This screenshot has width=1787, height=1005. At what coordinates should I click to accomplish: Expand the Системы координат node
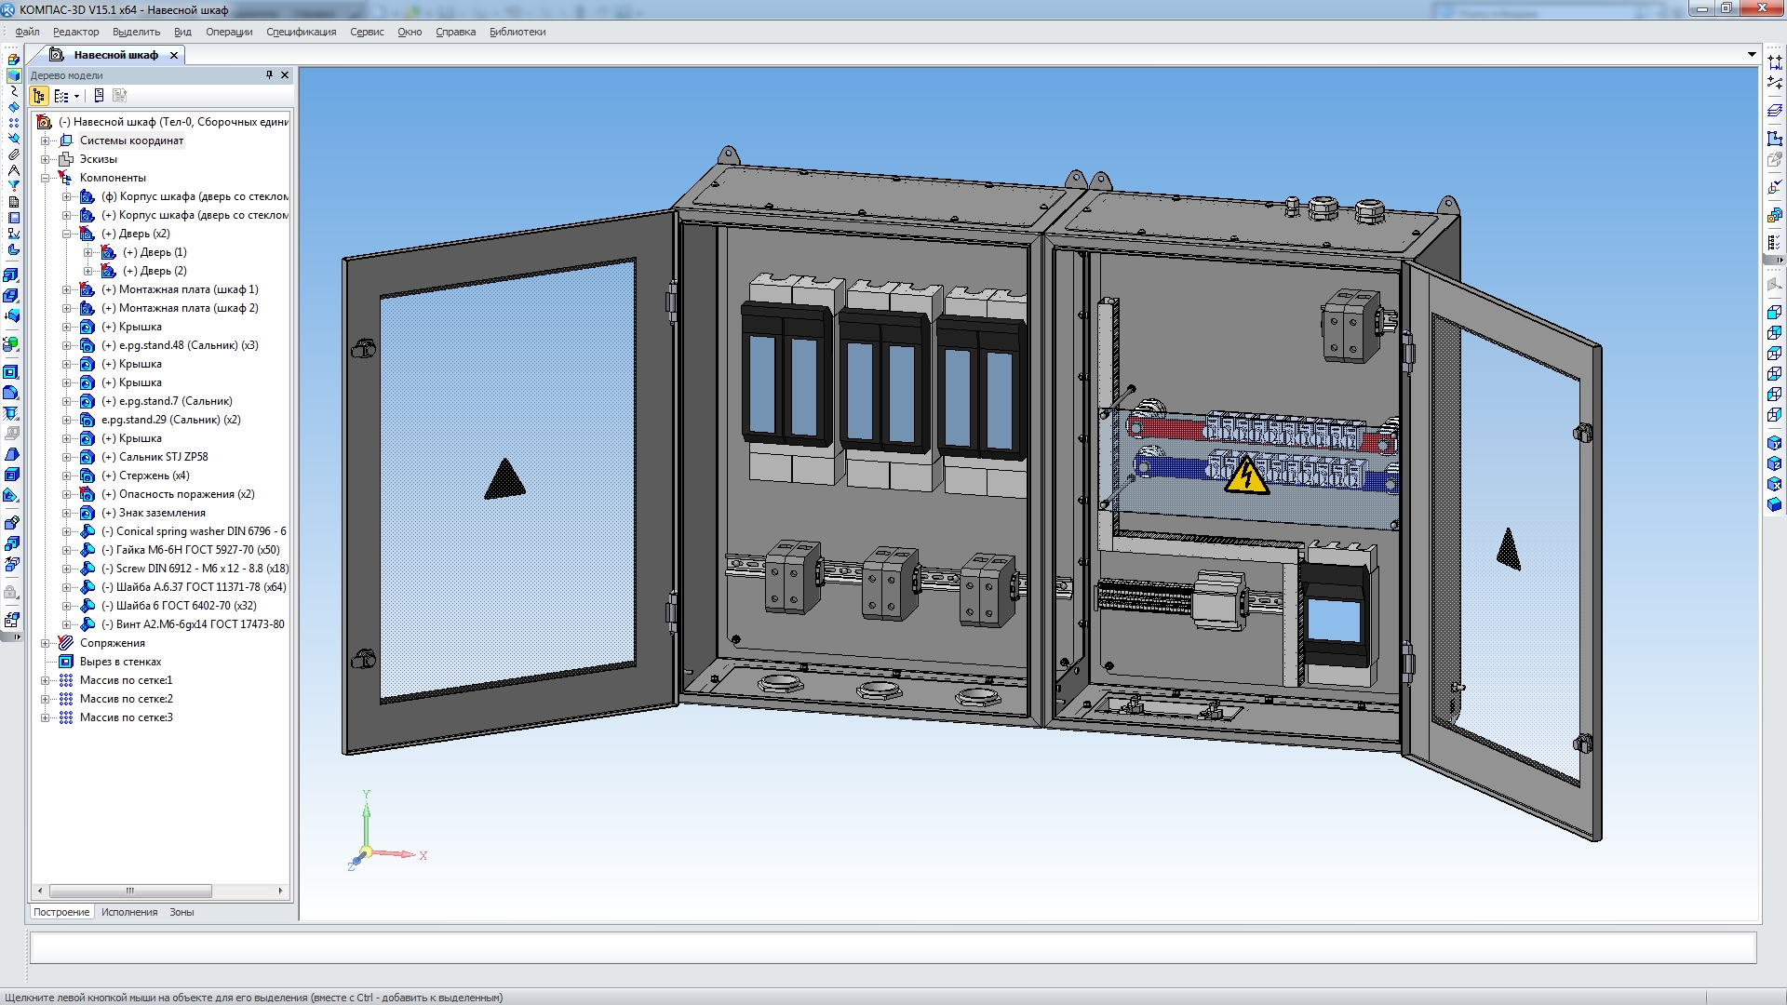(45, 141)
